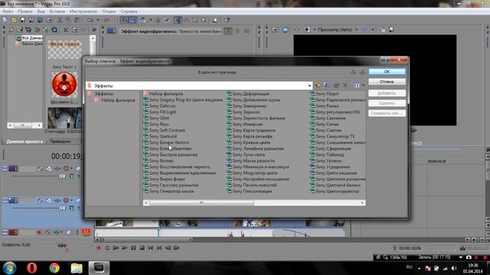
Task: Open the Правка menu
Action: coord(25,11)
